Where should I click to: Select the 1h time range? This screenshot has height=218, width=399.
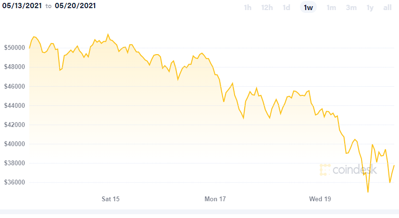(248, 7)
